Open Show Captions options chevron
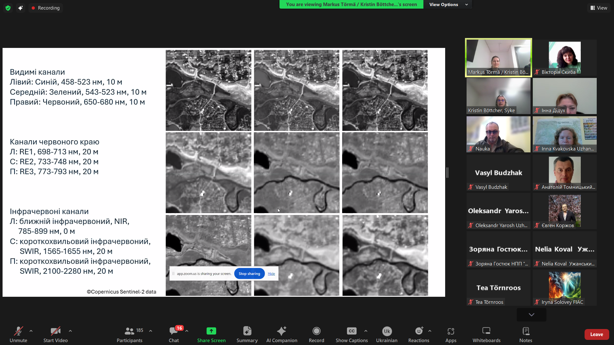614x345 pixels. click(366, 331)
